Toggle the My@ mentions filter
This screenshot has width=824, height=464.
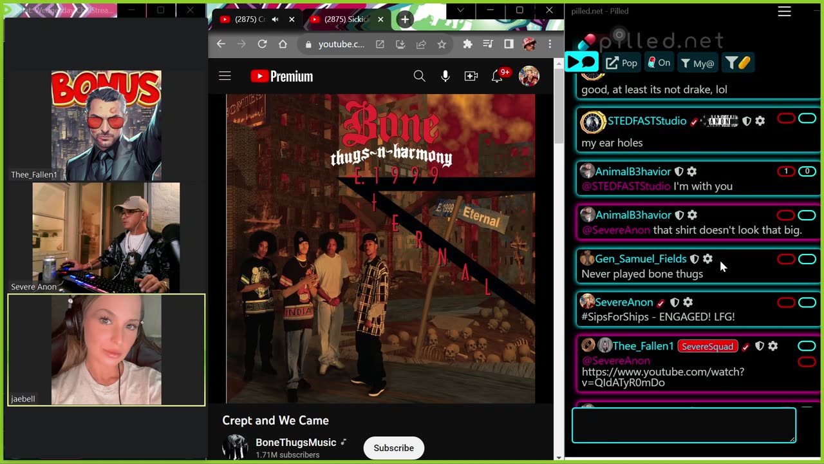pos(697,63)
